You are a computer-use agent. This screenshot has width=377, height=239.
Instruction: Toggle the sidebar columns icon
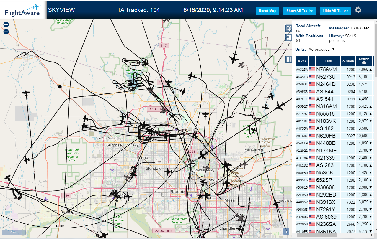click(289, 60)
